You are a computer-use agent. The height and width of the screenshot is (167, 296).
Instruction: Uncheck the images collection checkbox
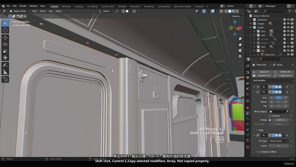(284, 23)
